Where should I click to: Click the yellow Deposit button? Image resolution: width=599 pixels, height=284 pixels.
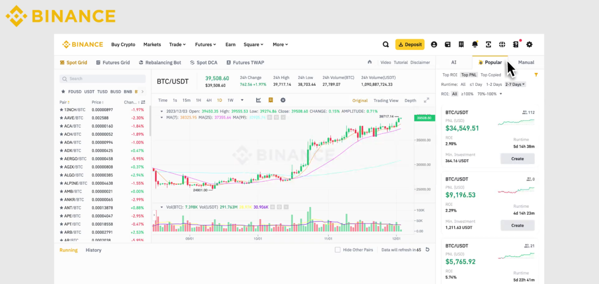click(410, 44)
